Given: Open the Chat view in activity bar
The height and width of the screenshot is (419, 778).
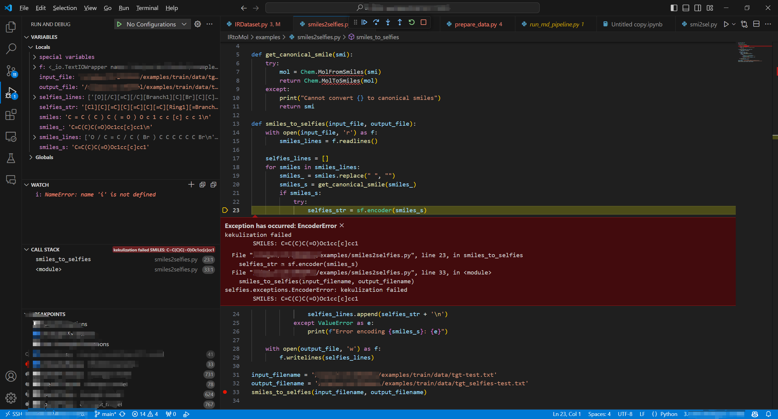Looking at the screenshot, I should point(11,180).
